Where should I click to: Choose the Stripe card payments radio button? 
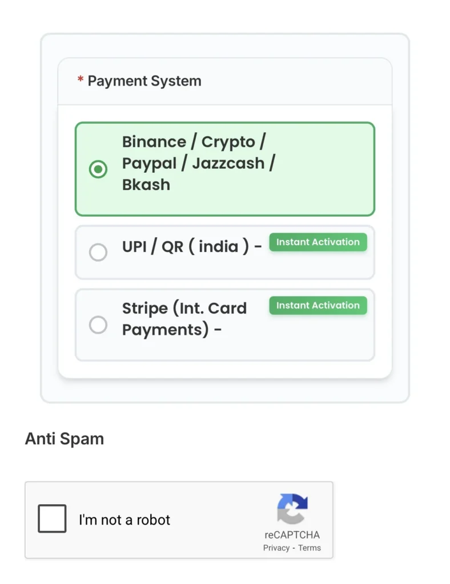(98, 325)
